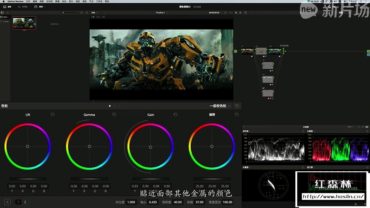This screenshot has width=370, height=208.
Task: Select node 07 in node editor
Action: pyautogui.click(x=268, y=93)
